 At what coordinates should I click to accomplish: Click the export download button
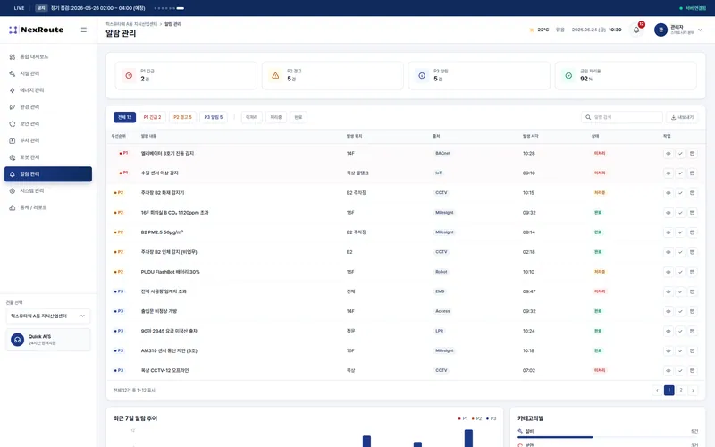click(x=682, y=117)
